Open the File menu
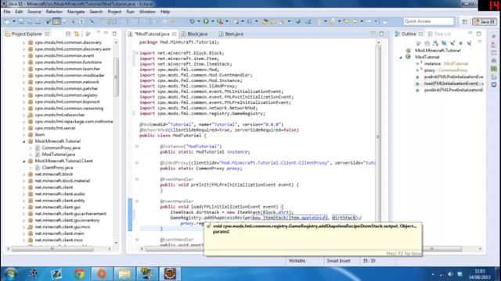501x281 pixels. (7, 12)
